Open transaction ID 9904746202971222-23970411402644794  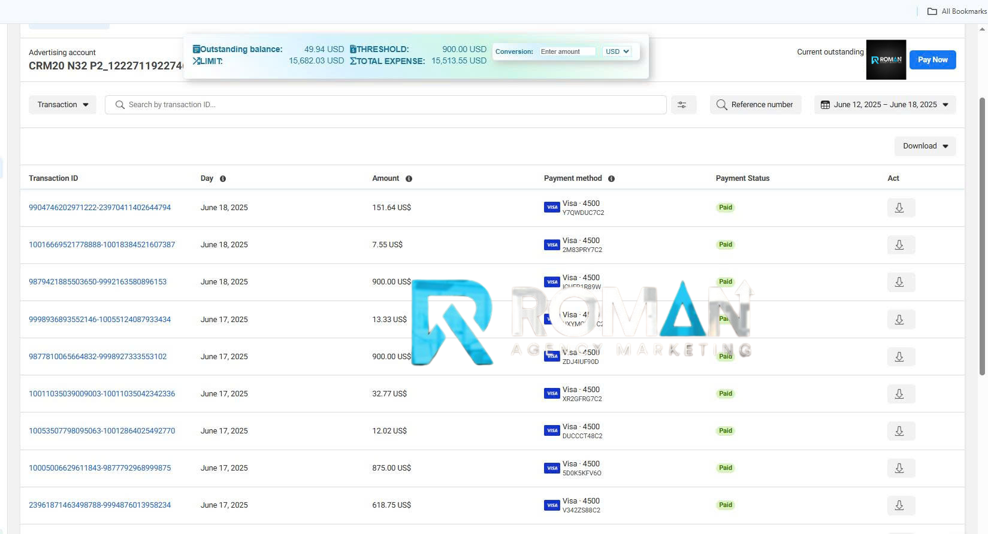(x=99, y=208)
